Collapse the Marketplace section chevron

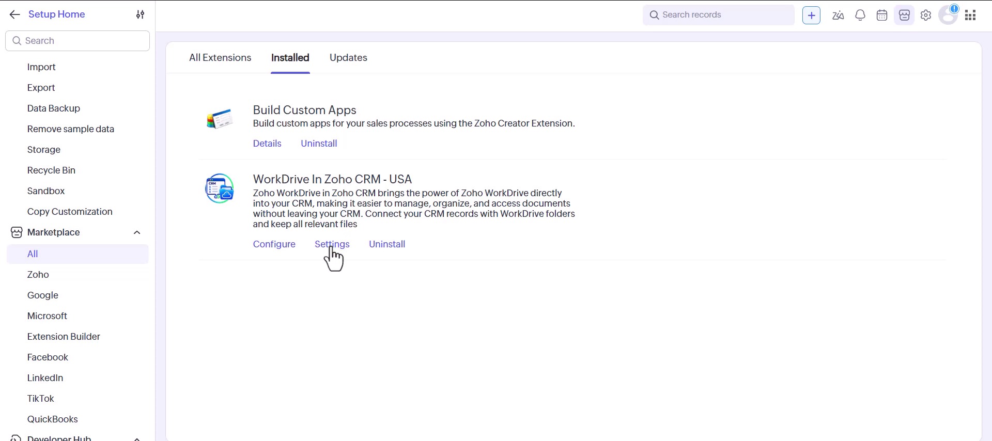(137, 232)
